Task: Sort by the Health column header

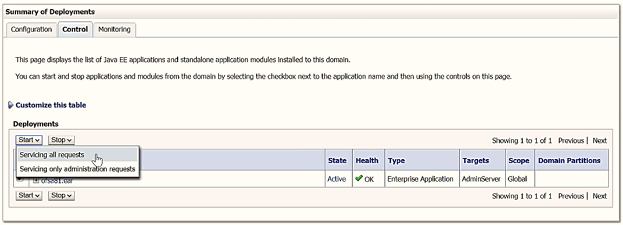Action: [367, 160]
